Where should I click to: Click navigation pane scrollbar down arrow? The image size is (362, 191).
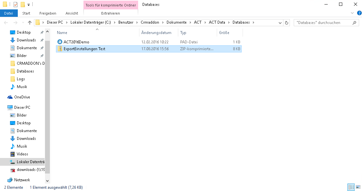click(x=47, y=181)
